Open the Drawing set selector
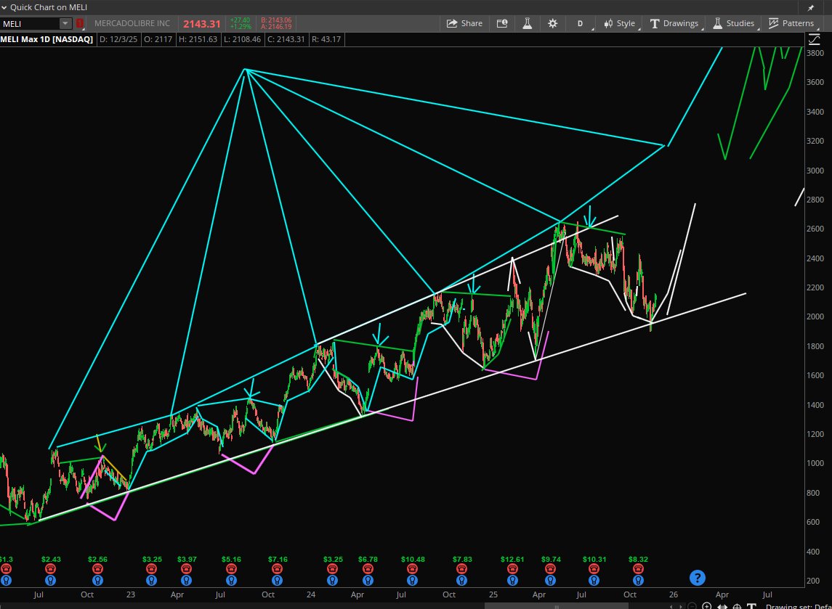 tap(798, 606)
